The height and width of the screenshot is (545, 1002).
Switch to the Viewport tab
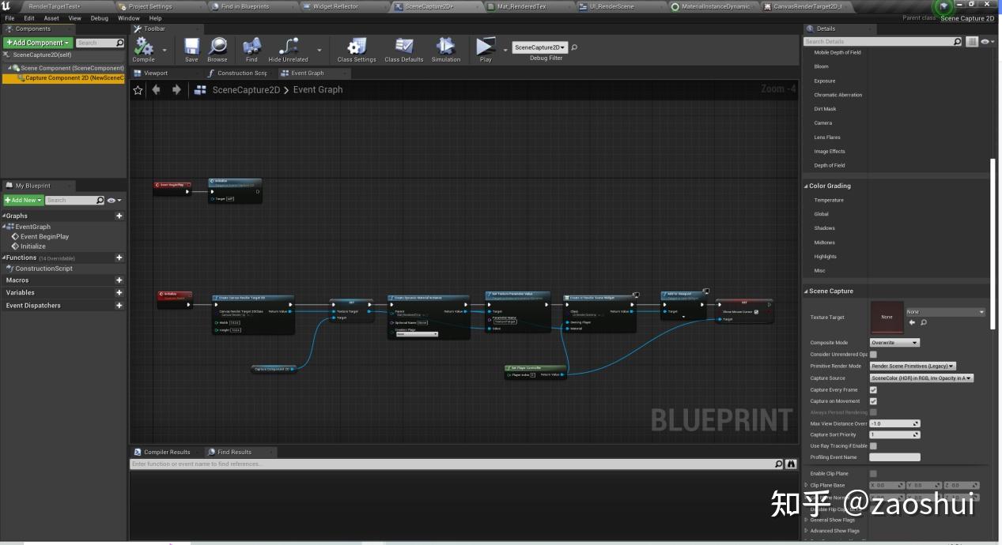[x=154, y=73]
